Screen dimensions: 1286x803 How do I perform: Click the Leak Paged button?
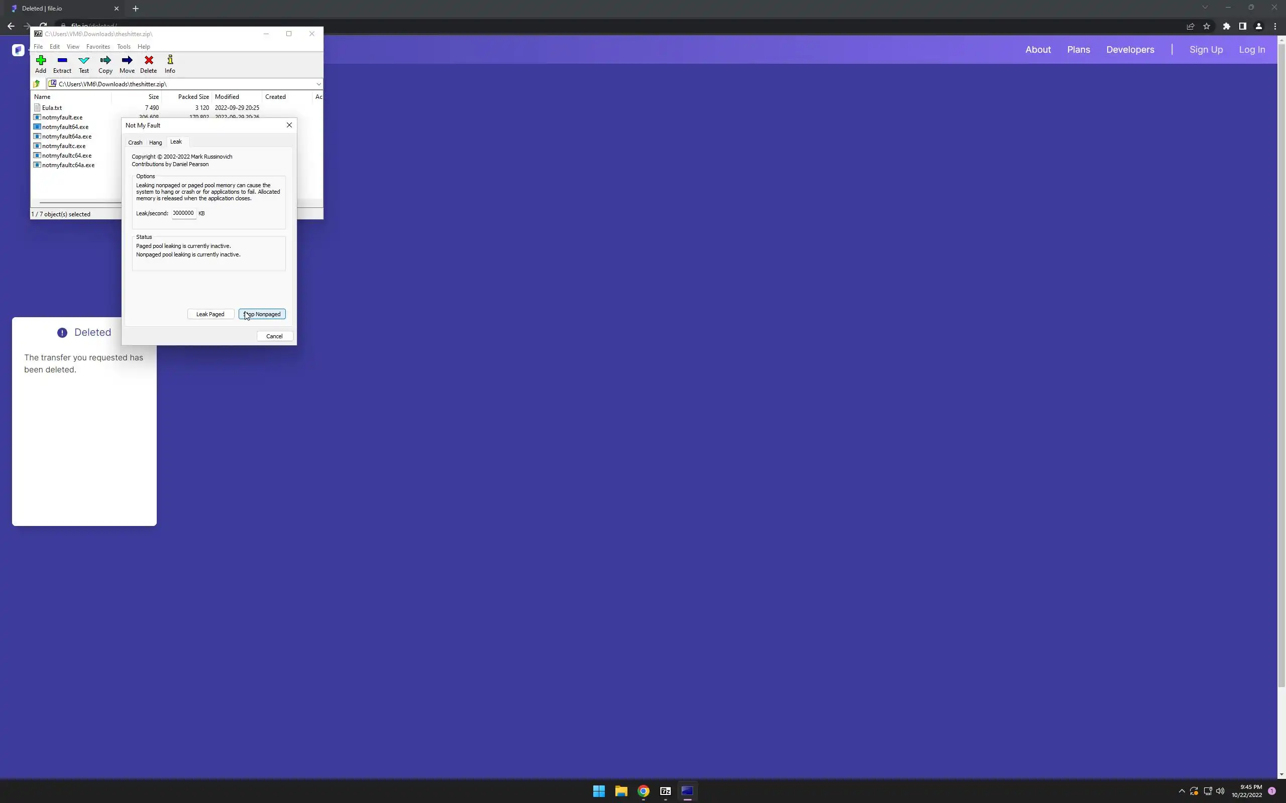(x=210, y=314)
